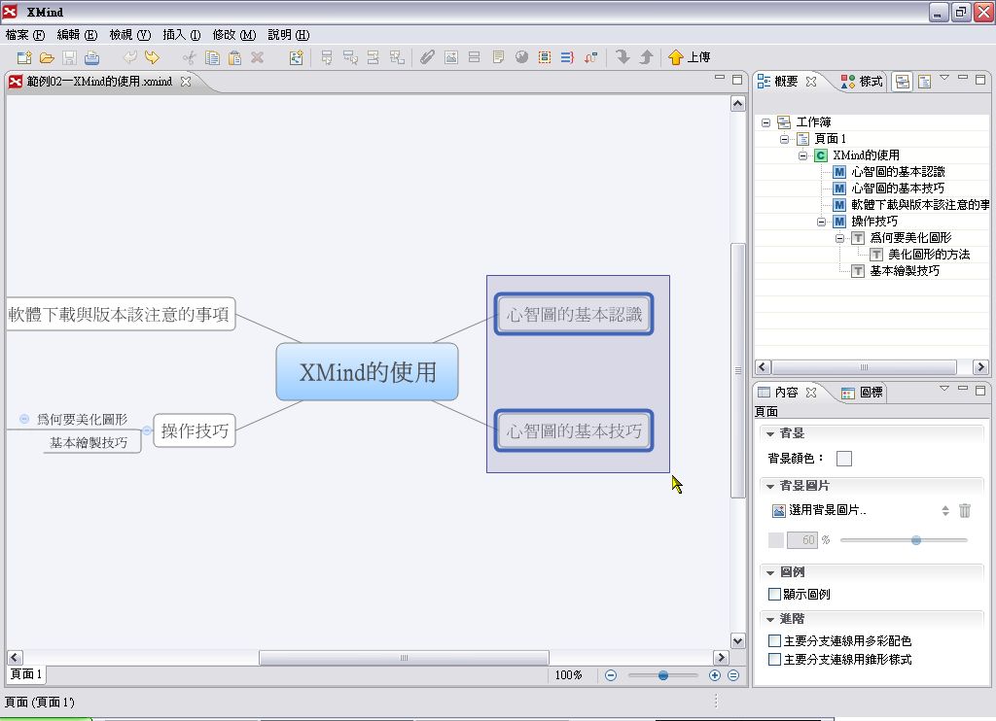Collapse the XMind的使用 tree node

(802, 155)
